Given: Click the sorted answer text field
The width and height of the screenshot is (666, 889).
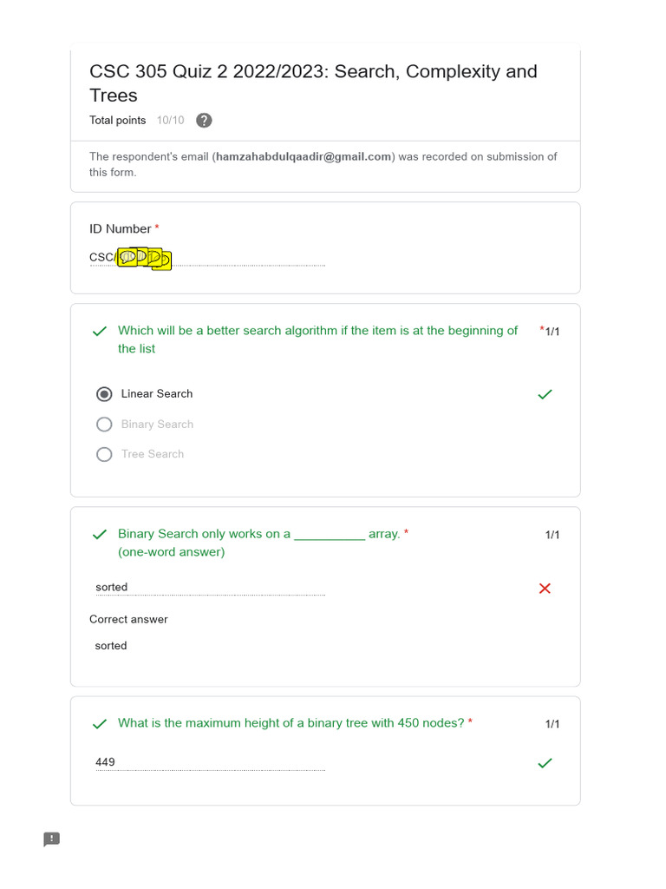Looking at the screenshot, I should (210, 588).
